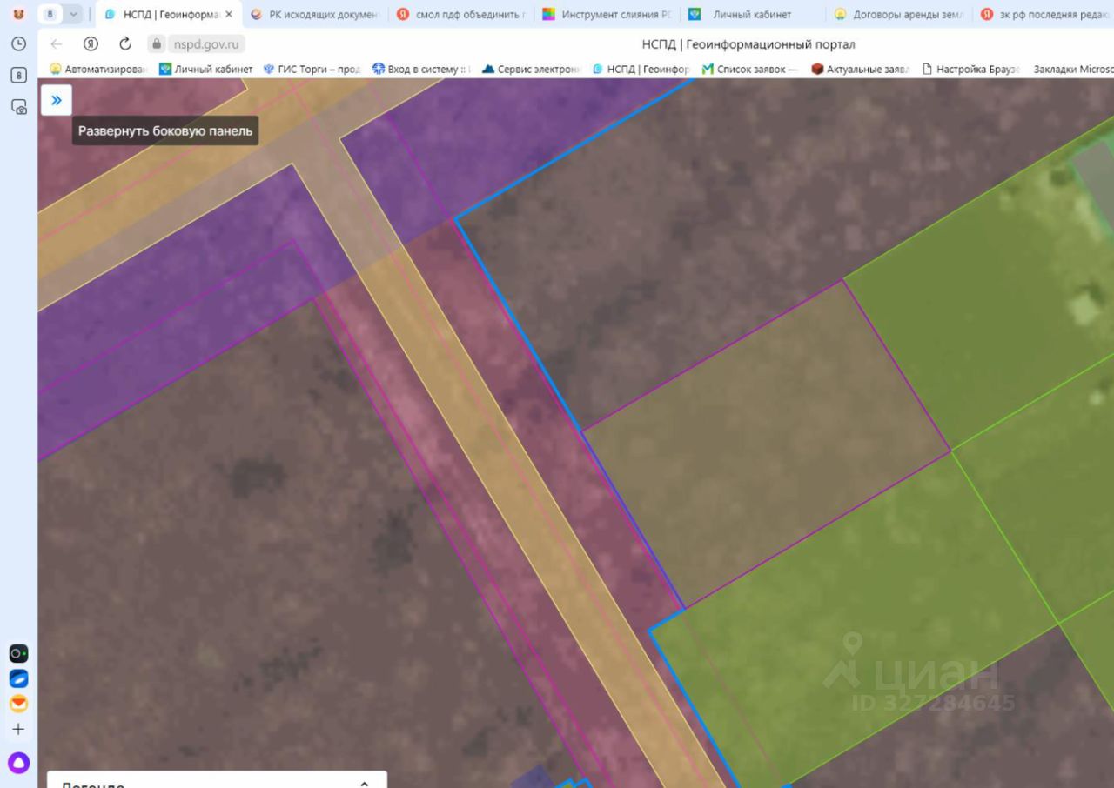Add a sidebar app with plus icon
This screenshot has height=788, width=1114.
click(x=18, y=730)
